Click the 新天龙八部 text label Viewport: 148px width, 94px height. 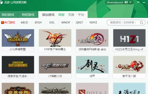[129, 76]
